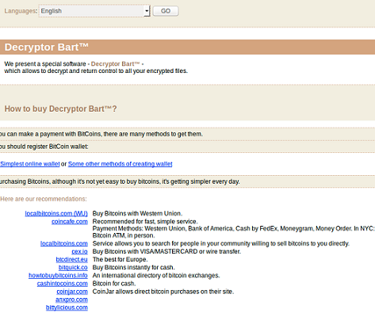Click the bitquick.co link
Image resolution: width=375 pixels, height=313 pixels.
[x=73, y=268]
